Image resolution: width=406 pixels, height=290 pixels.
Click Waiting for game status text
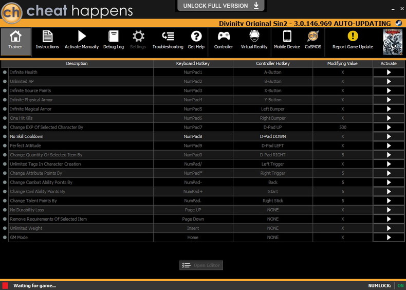[35, 285]
